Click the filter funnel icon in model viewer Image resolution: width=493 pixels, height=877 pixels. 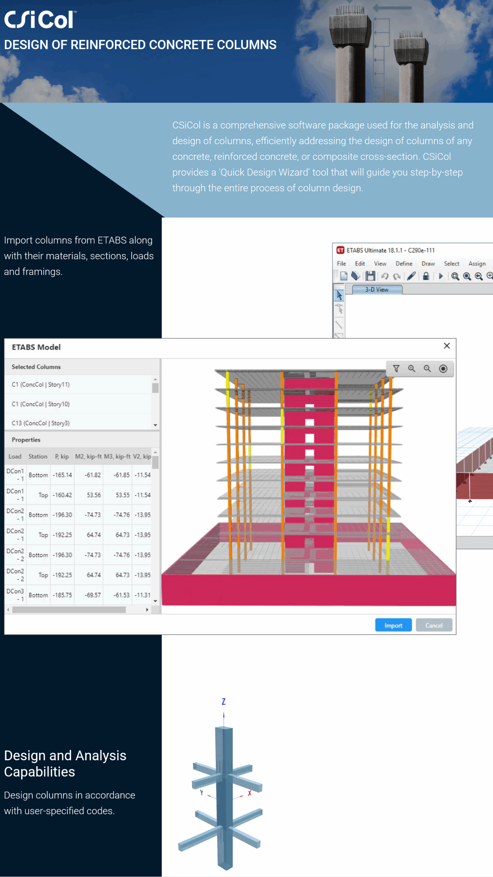pyautogui.click(x=396, y=369)
